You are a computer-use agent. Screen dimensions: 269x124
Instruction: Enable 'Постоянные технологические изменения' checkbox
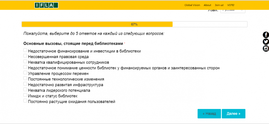pyautogui.click(x=25, y=78)
